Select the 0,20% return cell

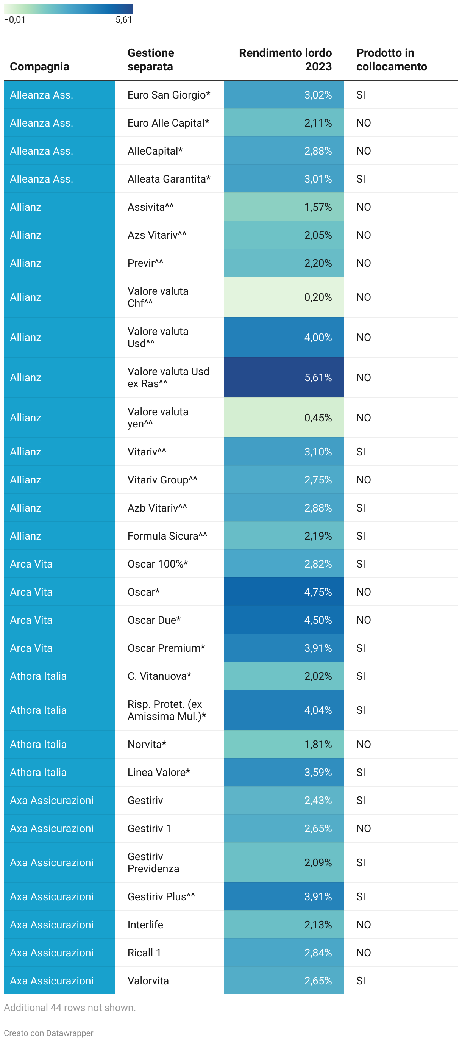(x=284, y=297)
